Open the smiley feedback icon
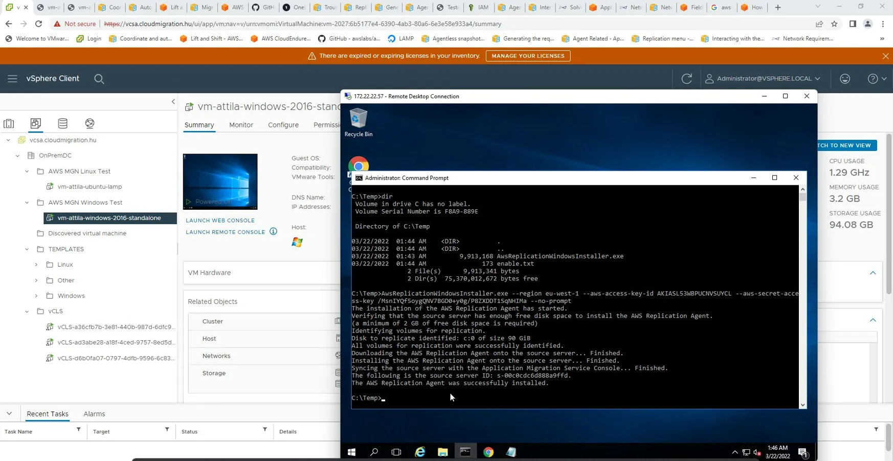This screenshot has width=893, height=461. pos(845,79)
